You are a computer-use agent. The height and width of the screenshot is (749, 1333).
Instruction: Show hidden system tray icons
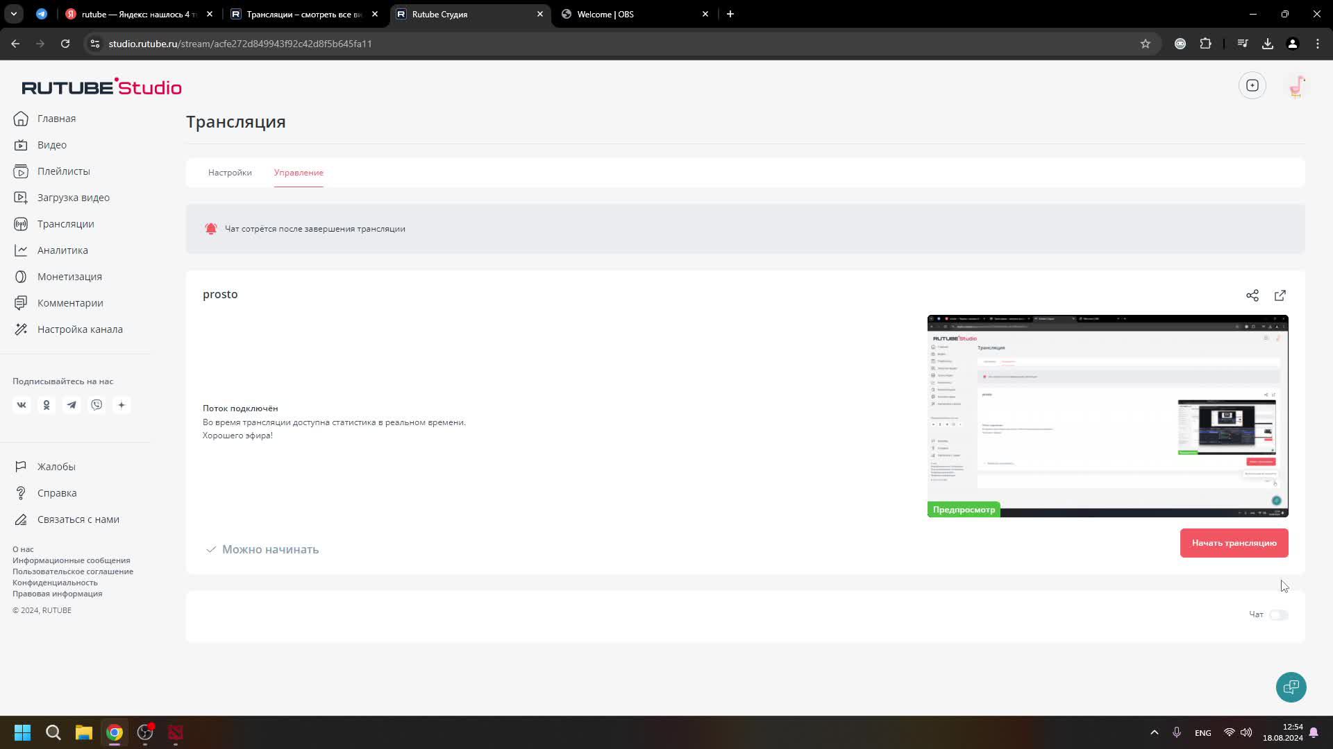(x=1154, y=732)
